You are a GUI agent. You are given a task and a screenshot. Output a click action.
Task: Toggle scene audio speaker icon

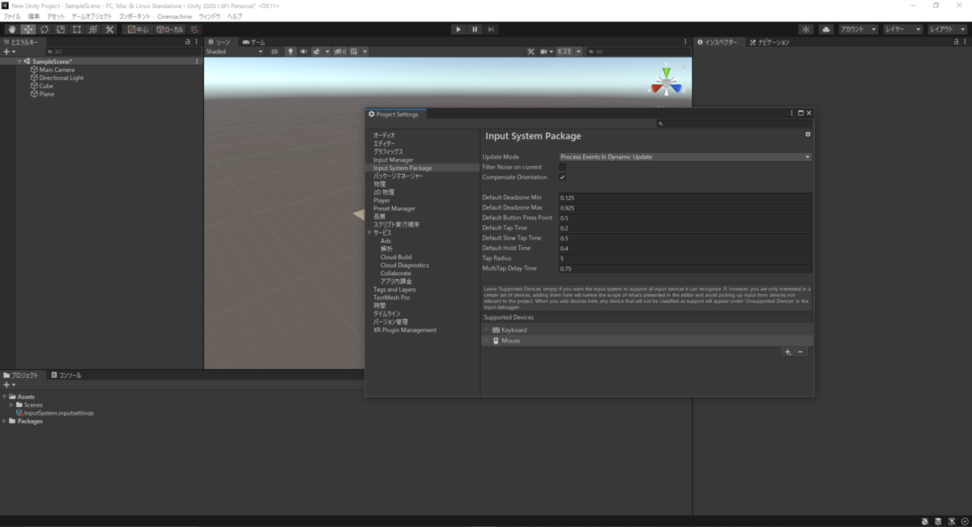click(x=303, y=51)
